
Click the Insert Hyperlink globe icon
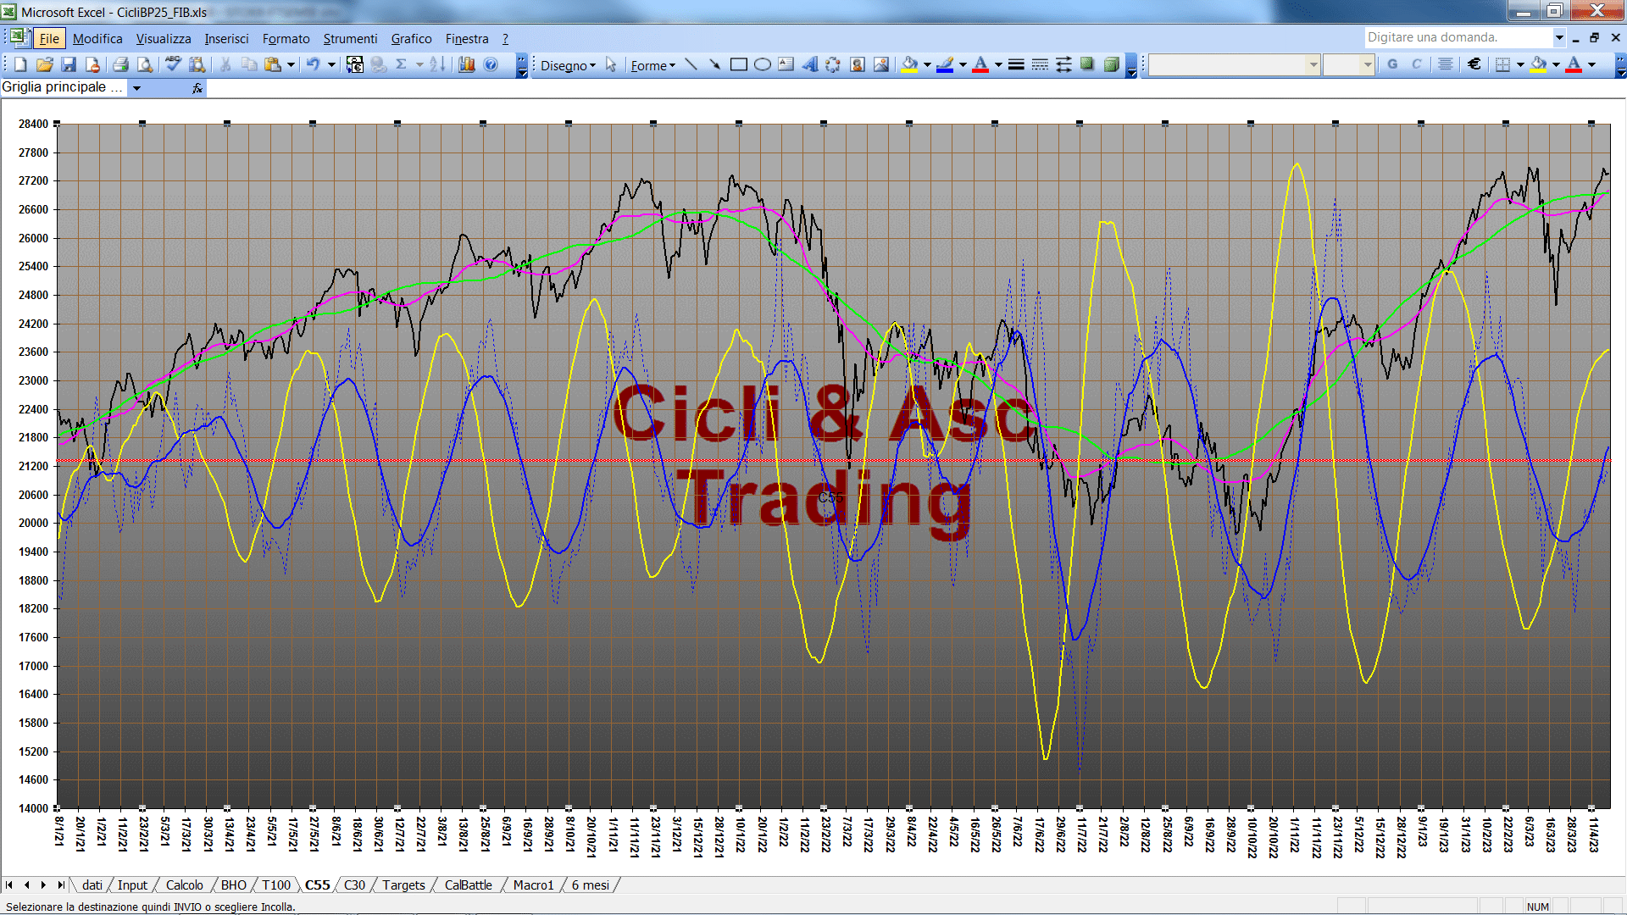379,64
